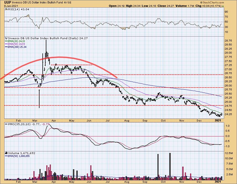Click the Aug label below the price panel
Viewport: 237px width, 184px height.
point(127,121)
